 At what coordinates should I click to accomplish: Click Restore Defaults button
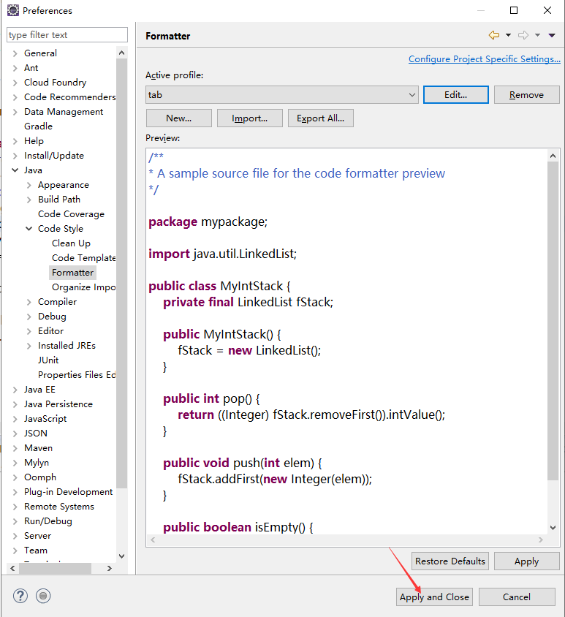pyautogui.click(x=450, y=561)
